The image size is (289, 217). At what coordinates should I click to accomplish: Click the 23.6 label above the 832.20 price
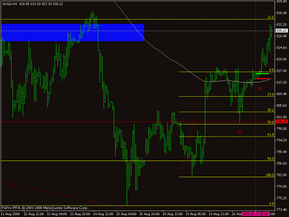[x=271, y=17]
